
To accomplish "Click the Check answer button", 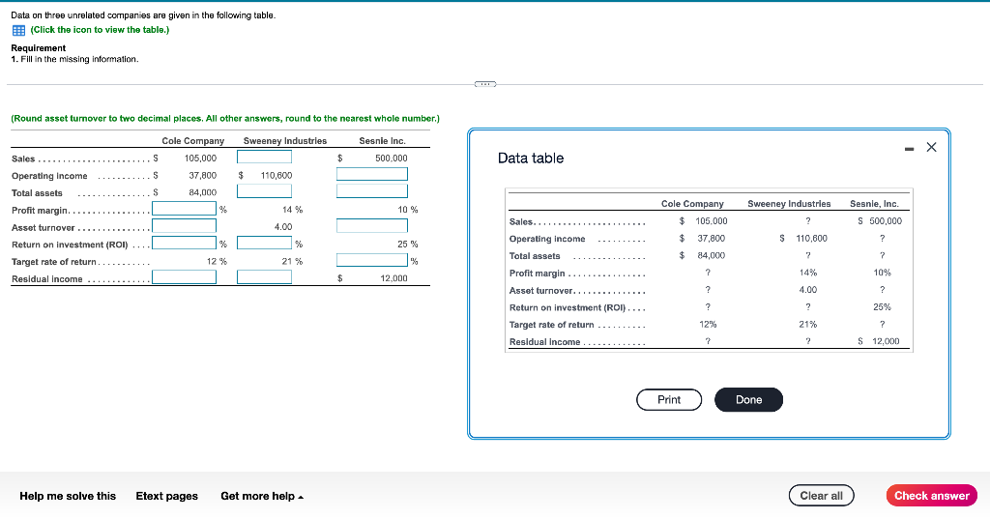I will coord(932,496).
